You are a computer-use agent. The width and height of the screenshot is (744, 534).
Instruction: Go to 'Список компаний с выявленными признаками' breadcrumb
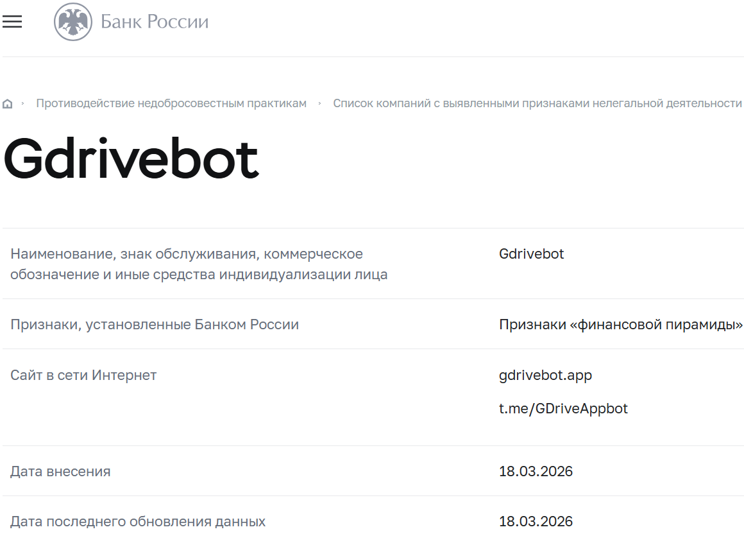537,103
